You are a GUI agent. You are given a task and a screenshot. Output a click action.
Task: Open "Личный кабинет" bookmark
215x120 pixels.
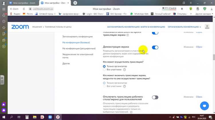point(161,14)
